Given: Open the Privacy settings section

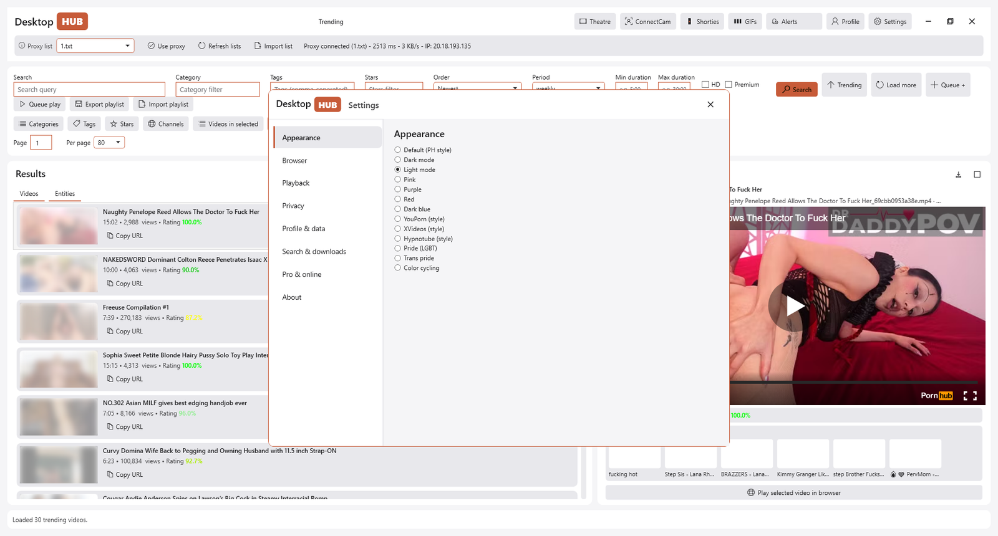Looking at the screenshot, I should tap(327, 206).
